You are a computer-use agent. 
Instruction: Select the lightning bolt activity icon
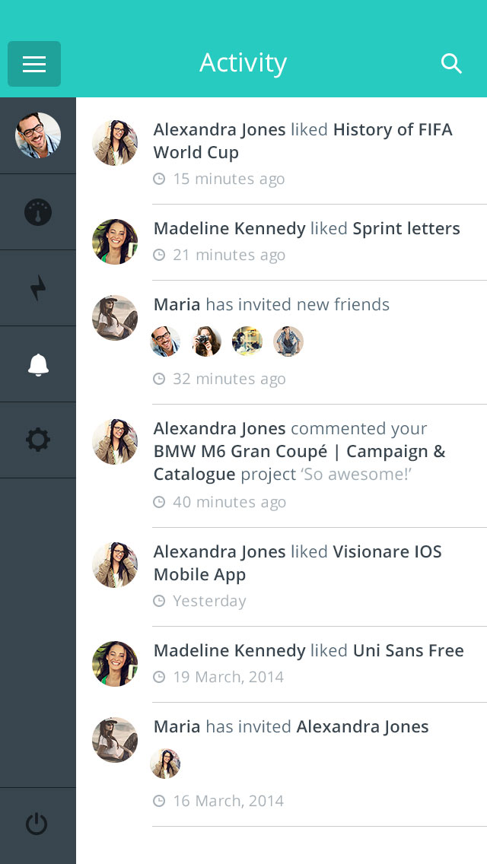[38, 288]
